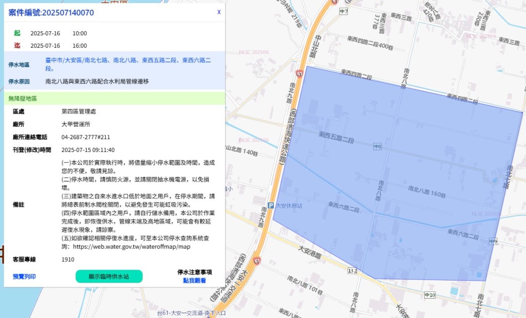Click the red 迄 end time marker

tap(17, 46)
